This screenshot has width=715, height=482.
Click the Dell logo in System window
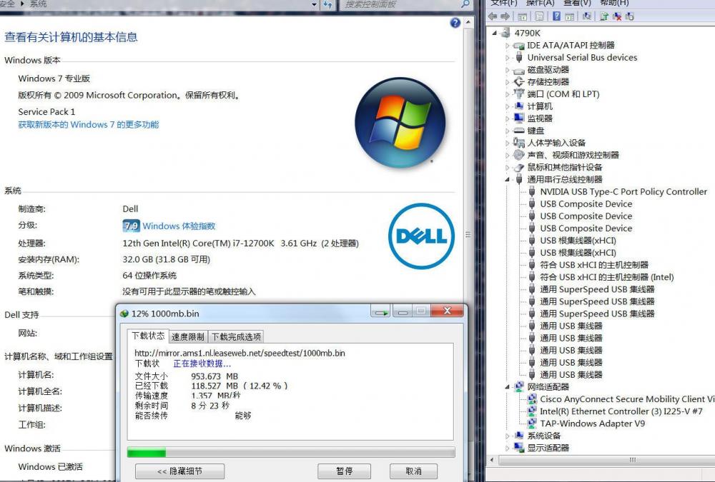pyautogui.click(x=421, y=236)
